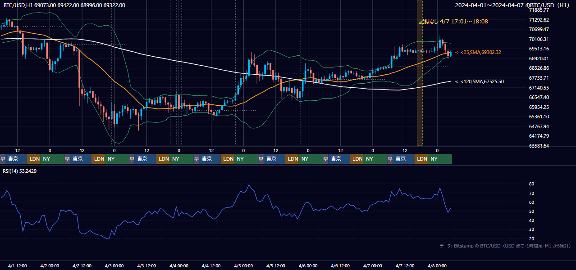Click the 4/5 00:00 date label
The width and height of the screenshot is (576, 270).
tap(243, 266)
